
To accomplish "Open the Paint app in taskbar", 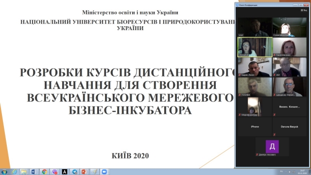I will coord(95,172).
